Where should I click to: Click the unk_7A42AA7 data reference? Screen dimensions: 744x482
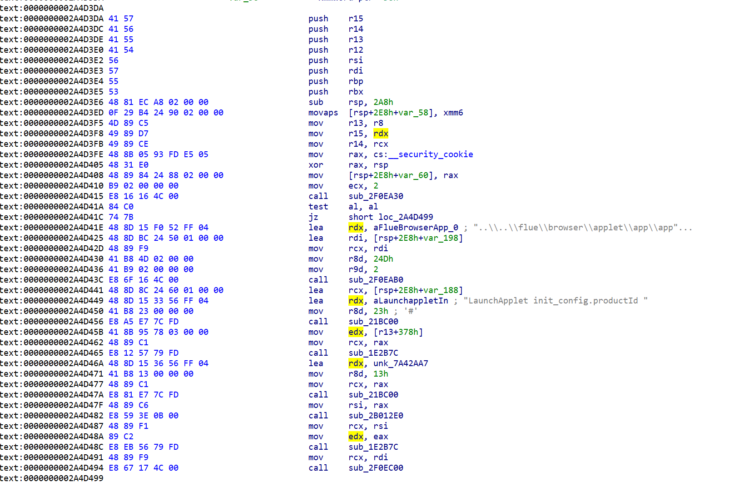point(401,363)
